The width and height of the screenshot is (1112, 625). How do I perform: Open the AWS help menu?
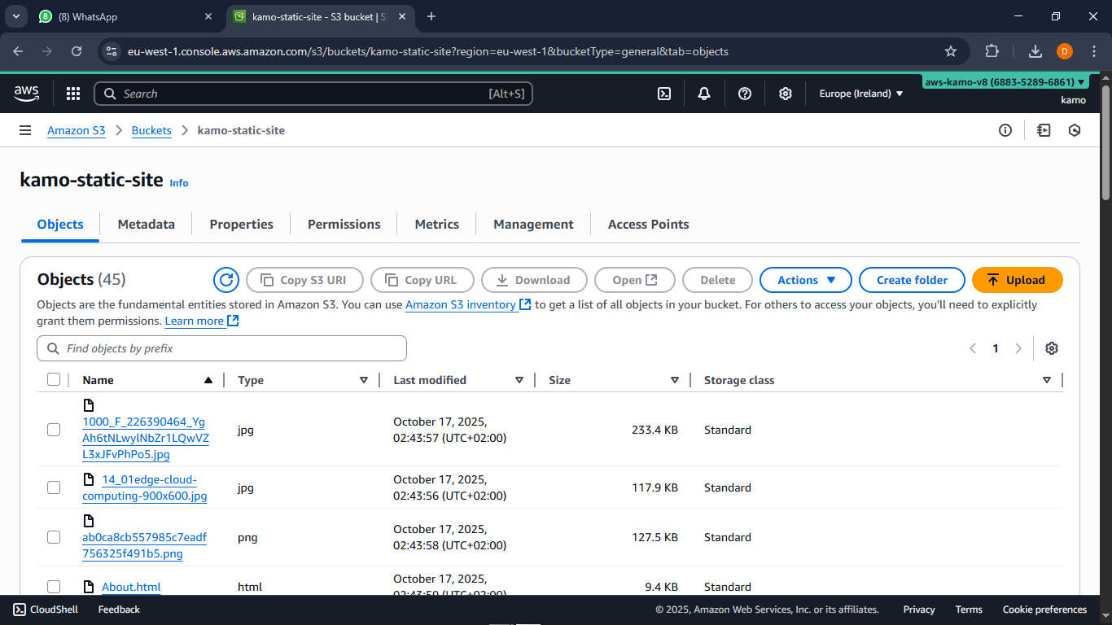pyautogui.click(x=744, y=93)
